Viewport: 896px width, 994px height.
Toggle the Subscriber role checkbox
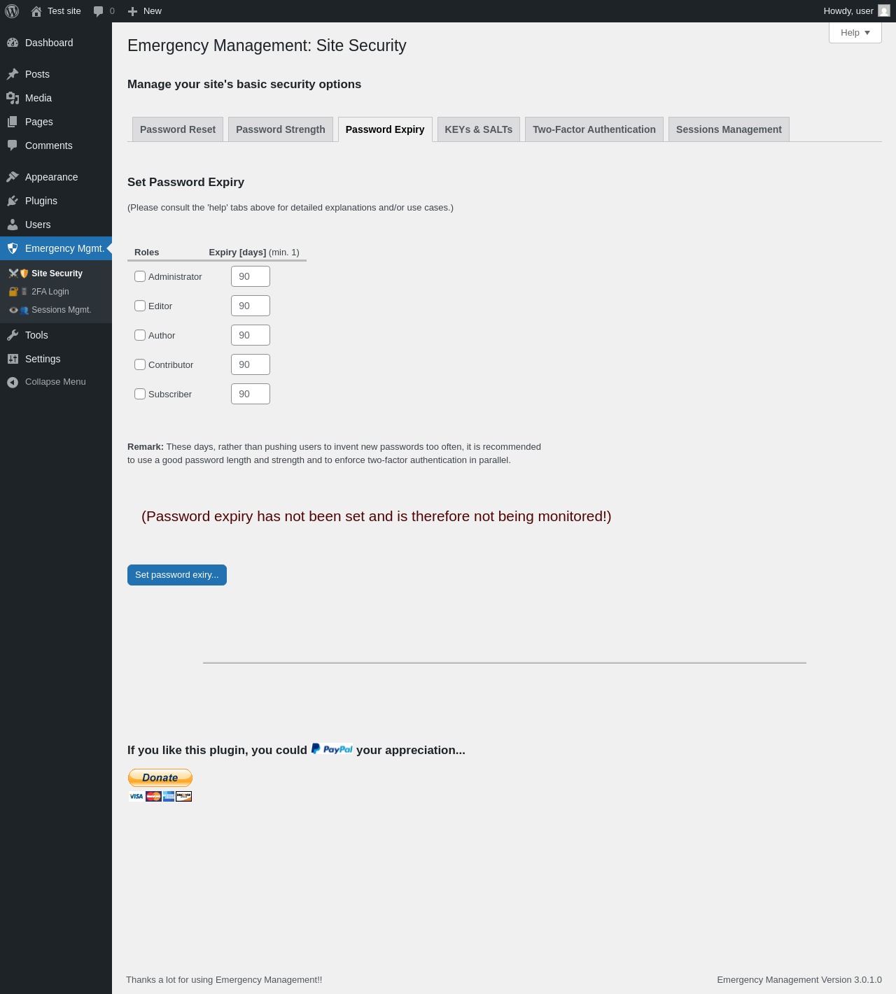click(x=140, y=394)
